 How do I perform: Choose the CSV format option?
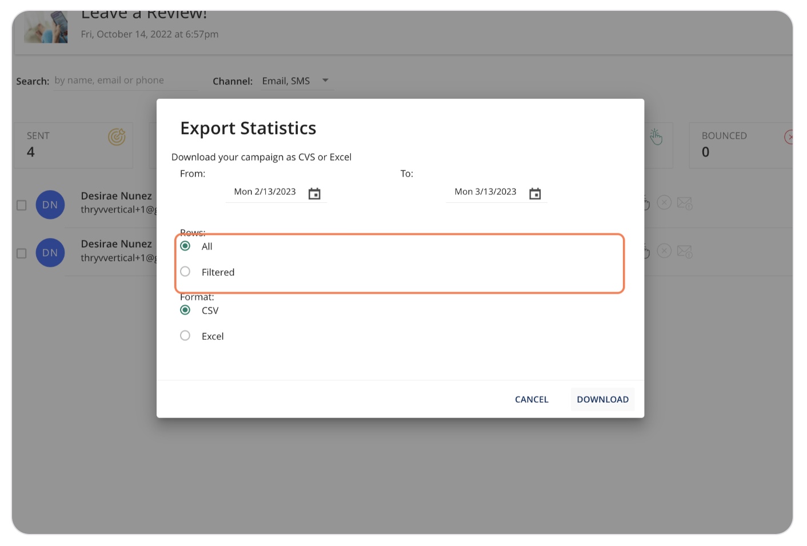pos(185,310)
